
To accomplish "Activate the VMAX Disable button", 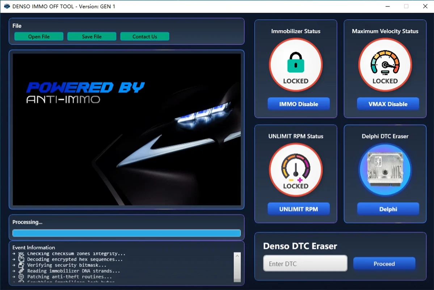I will pos(388,104).
